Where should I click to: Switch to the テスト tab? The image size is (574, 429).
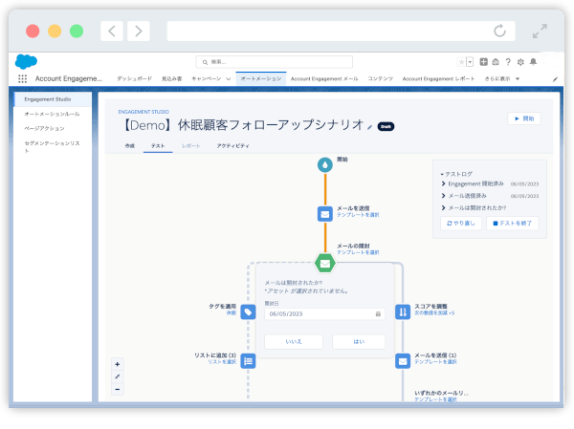tap(158, 145)
